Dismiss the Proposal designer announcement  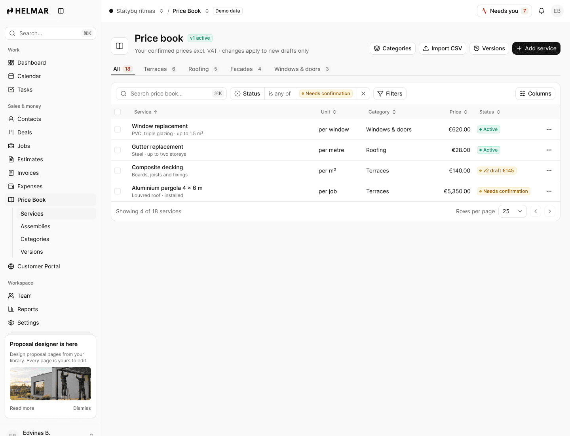(x=82, y=408)
